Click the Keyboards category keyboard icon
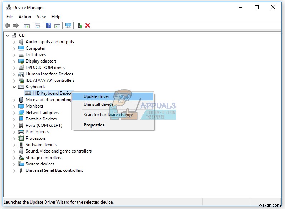 coord(21,87)
